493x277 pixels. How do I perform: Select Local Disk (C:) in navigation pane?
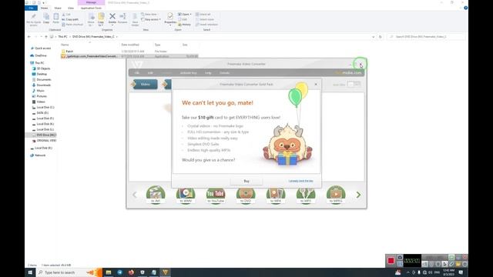43,108
